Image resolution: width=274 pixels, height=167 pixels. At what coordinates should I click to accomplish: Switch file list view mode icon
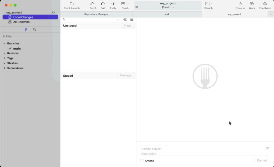point(132,20)
